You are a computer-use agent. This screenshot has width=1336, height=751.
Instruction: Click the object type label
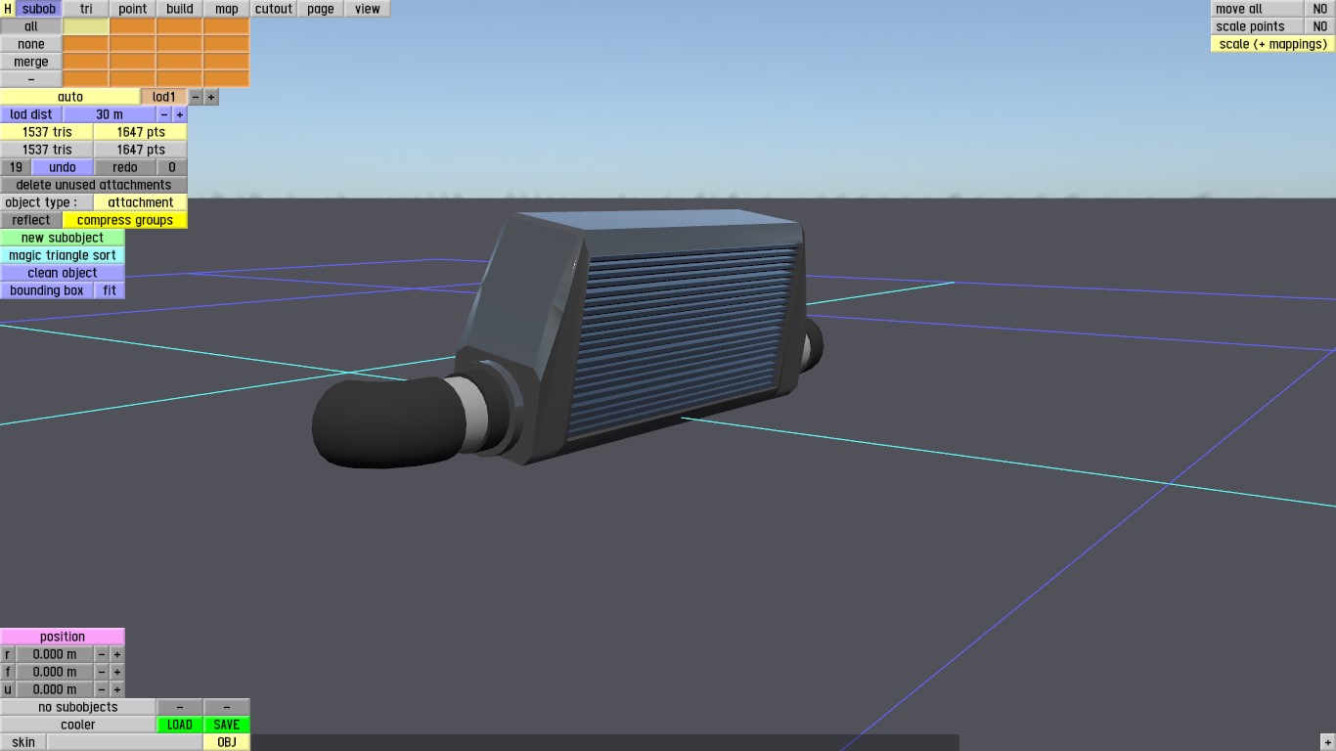[x=47, y=202]
